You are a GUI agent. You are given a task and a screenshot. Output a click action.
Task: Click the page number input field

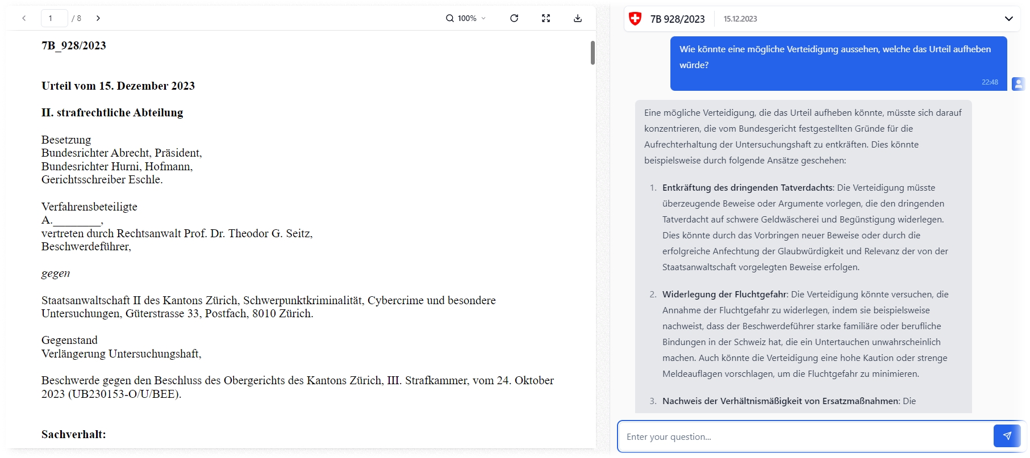[55, 18]
